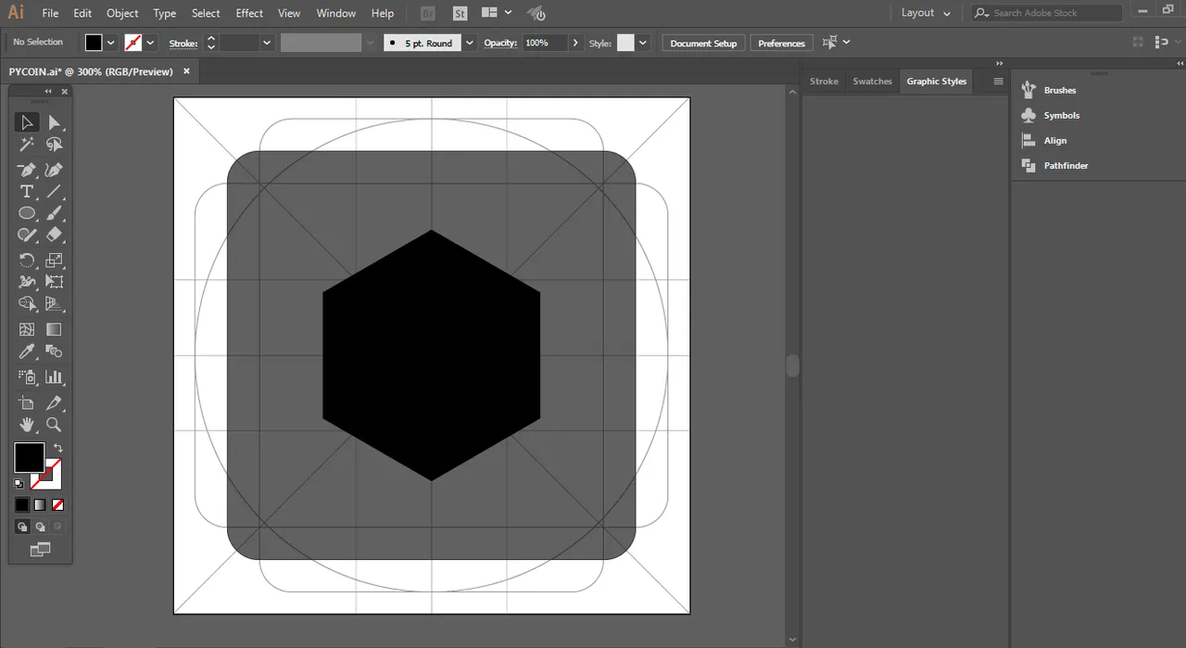Choose the Slice tool
1186x648 pixels.
(x=54, y=402)
